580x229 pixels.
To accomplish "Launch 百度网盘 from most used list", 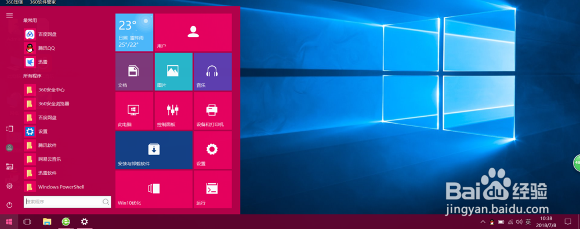I will click(x=67, y=34).
